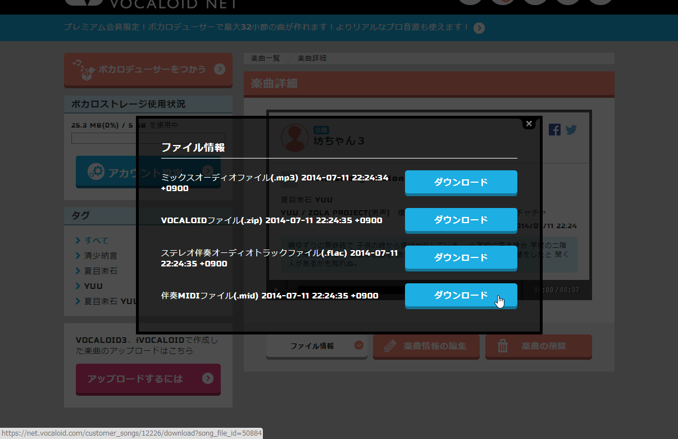Share the song on Twitter
The height and width of the screenshot is (439, 678).
click(571, 129)
